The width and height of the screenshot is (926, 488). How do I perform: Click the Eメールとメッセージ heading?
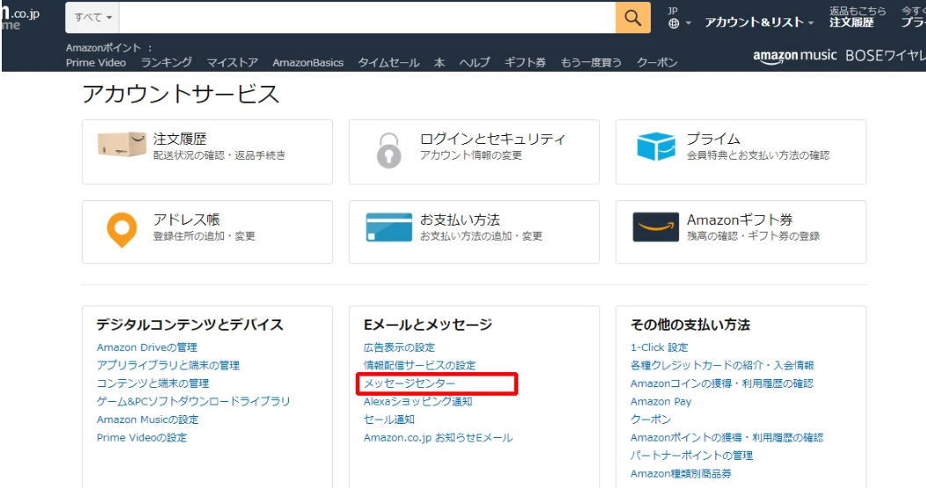pos(428,325)
